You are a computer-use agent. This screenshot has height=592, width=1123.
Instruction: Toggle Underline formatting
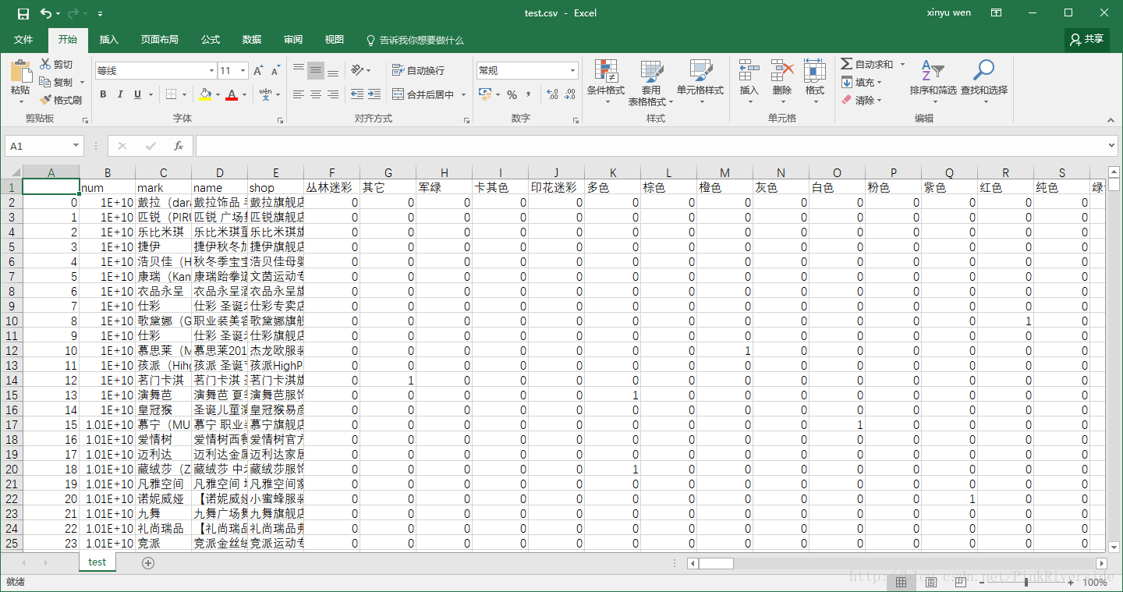click(x=138, y=94)
